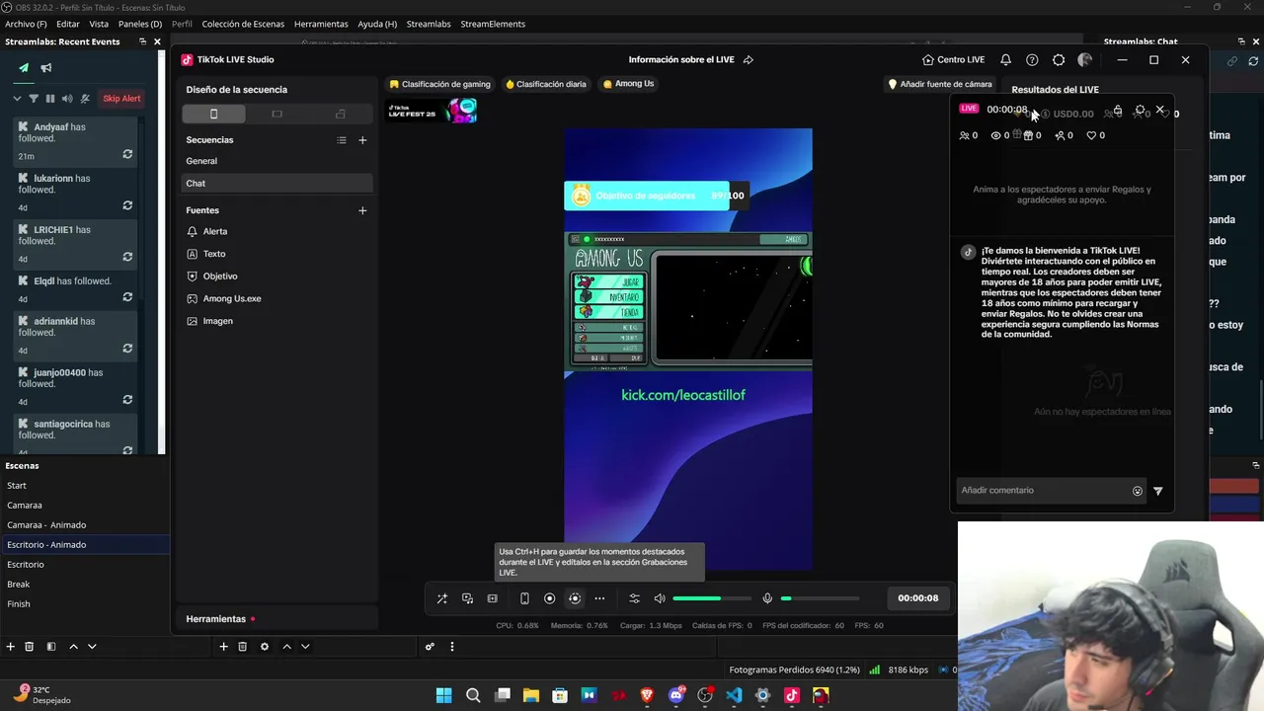Share the LIVE info via share arrow

click(749, 59)
